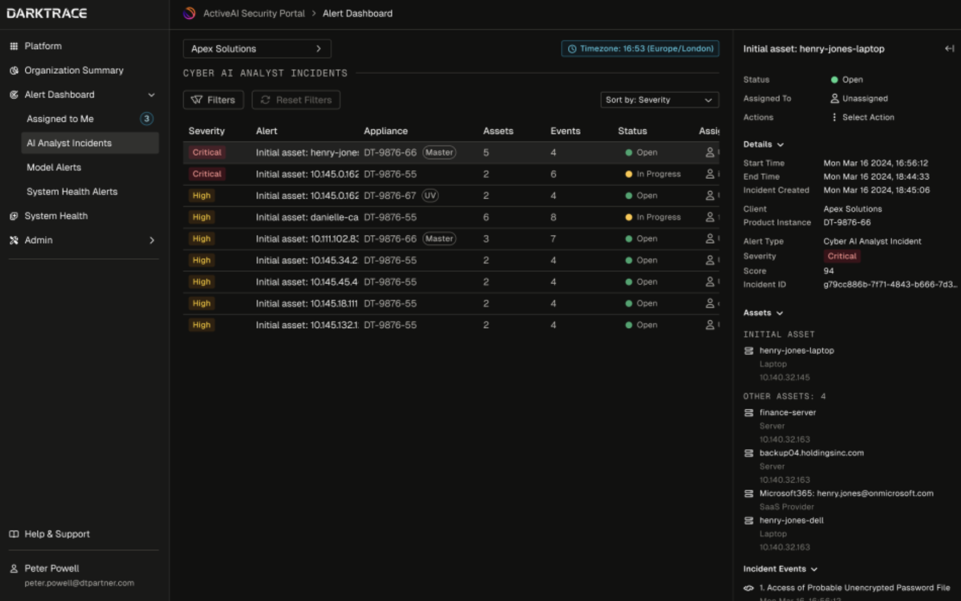Open the Filters funnel icon
This screenshot has width=961, height=601.
(x=198, y=100)
